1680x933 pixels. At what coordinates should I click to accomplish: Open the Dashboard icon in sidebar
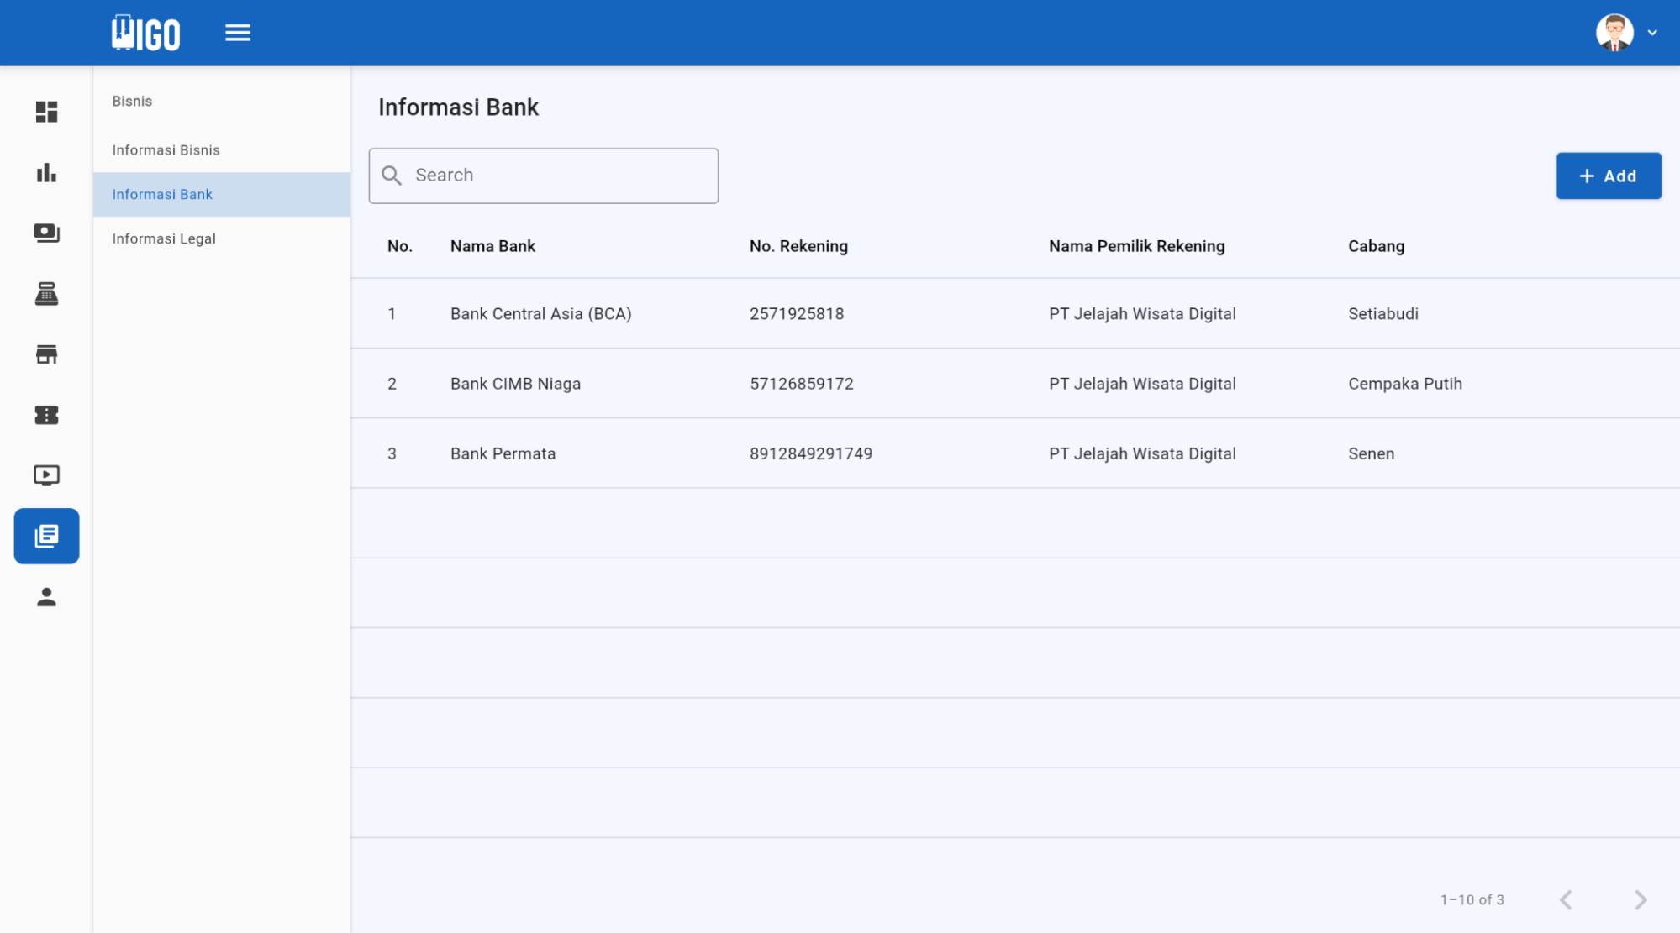pos(46,112)
